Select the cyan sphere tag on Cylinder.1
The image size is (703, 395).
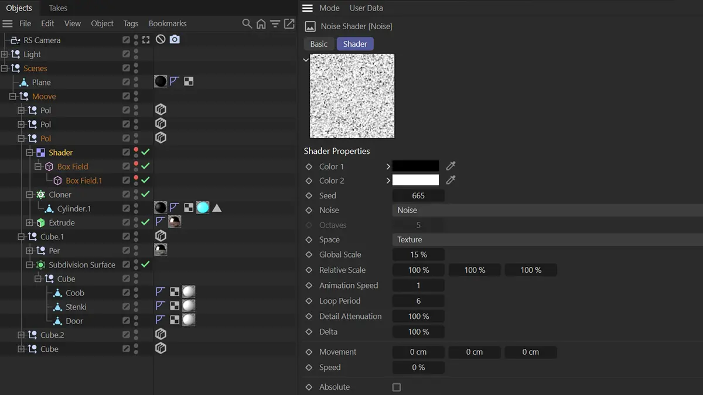pos(203,208)
